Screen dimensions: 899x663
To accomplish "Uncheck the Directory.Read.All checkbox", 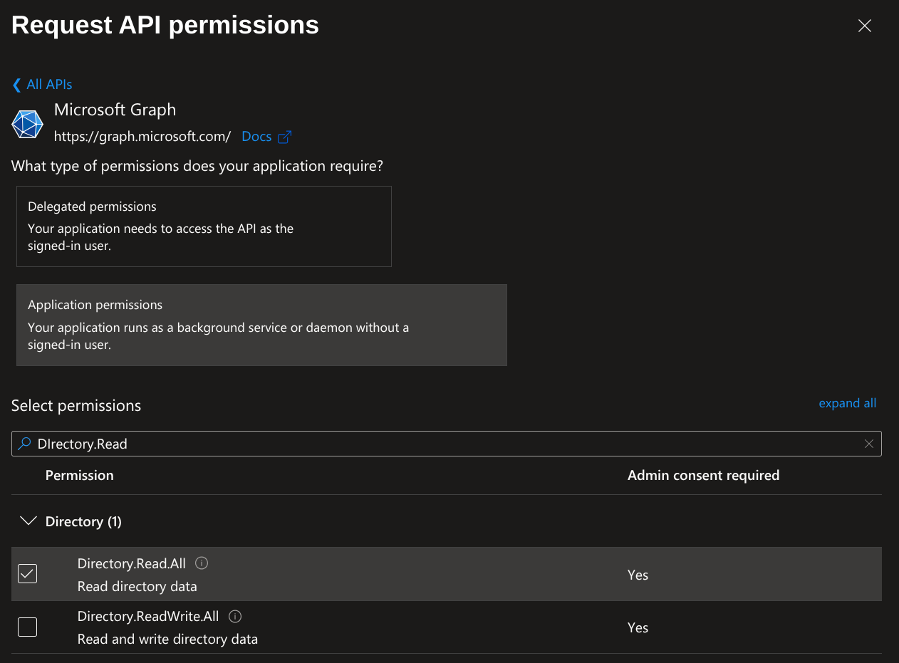I will coord(27,573).
